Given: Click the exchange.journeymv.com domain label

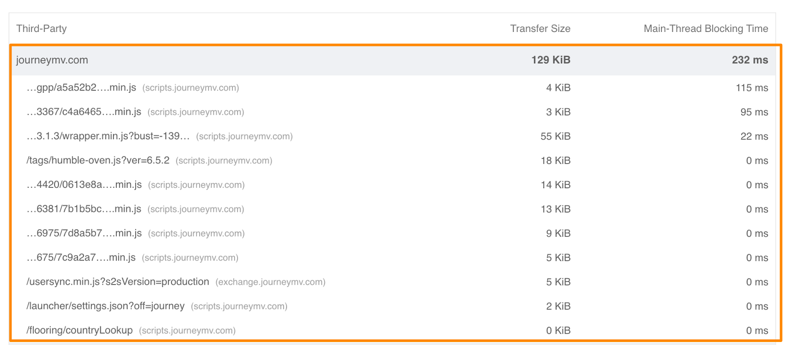Looking at the screenshot, I should tap(270, 282).
